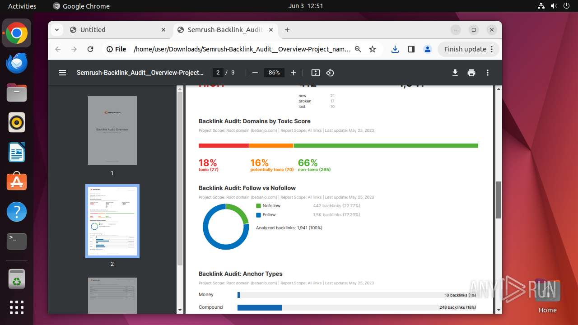This screenshot has width=578, height=325.
Task: Print the PDF document
Action: pos(471,73)
